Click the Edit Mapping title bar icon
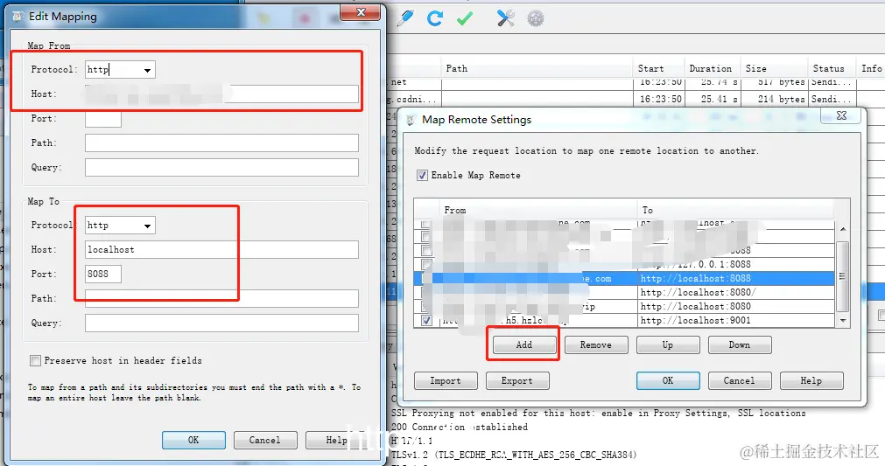Screen dimensions: 885x466 pyautogui.click(x=18, y=17)
